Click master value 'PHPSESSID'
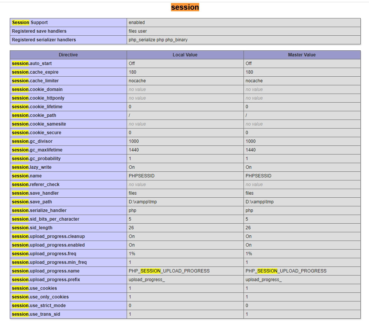Image resolution: width=369 pixels, height=324 pixels. coord(259,176)
